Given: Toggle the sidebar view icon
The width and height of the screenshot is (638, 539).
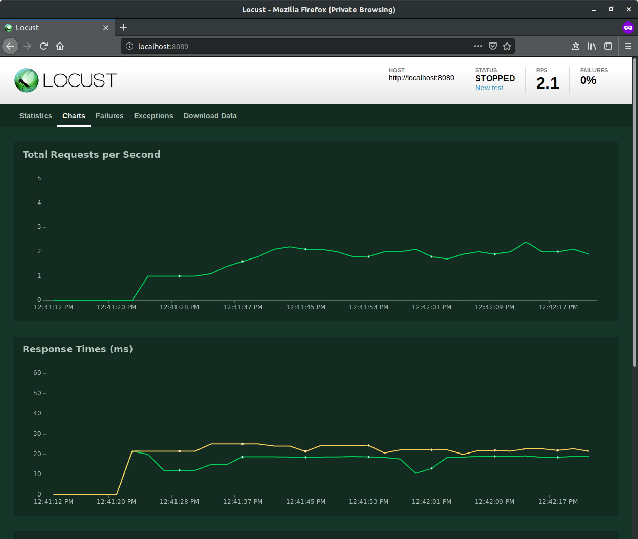Looking at the screenshot, I should tap(608, 46).
